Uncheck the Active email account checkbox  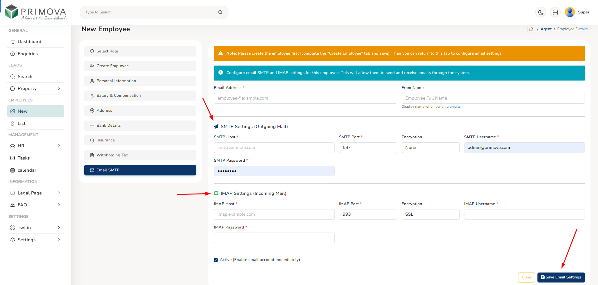click(216, 260)
